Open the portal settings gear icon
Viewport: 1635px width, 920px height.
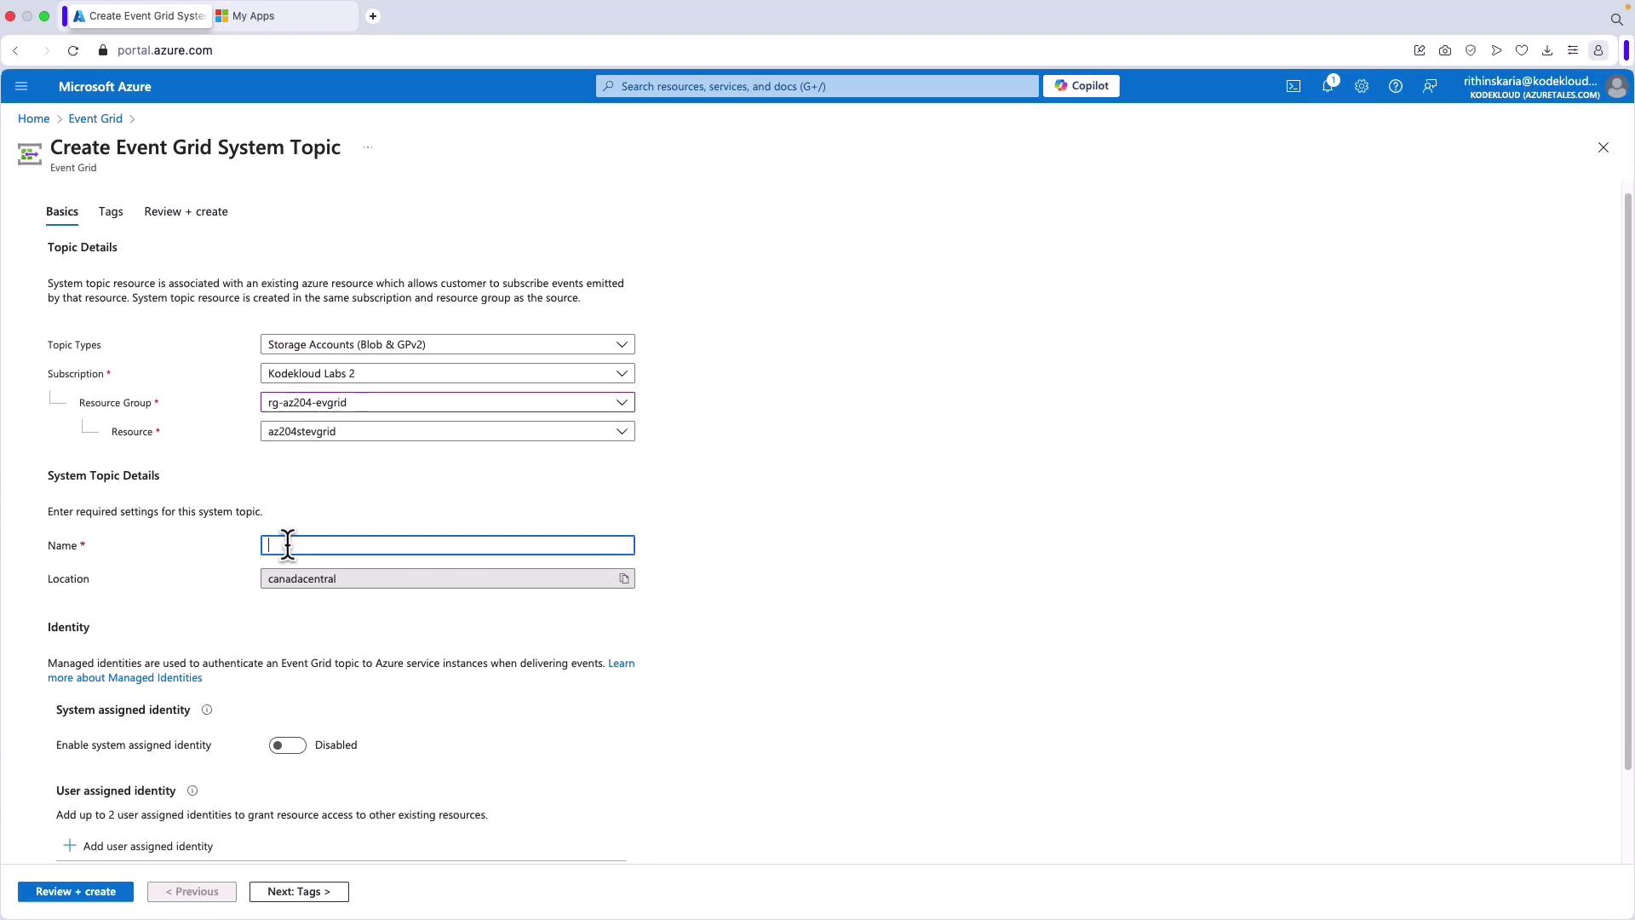pyautogui.click(x=1361, y=86)
